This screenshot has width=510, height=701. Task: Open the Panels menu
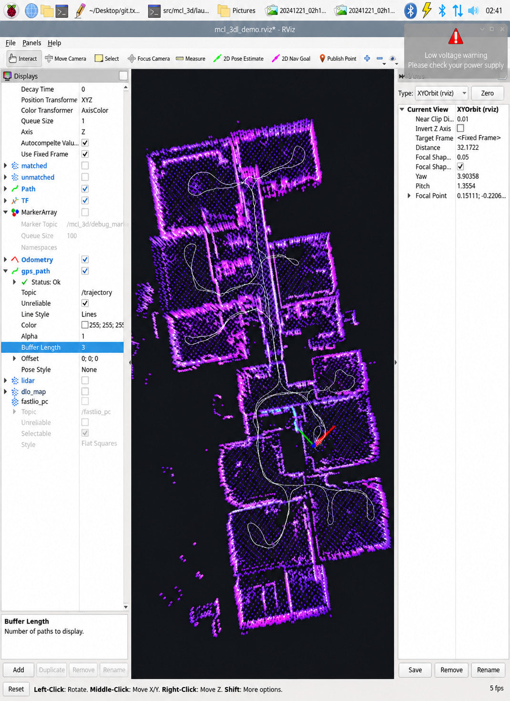click(x=31, y=43)
